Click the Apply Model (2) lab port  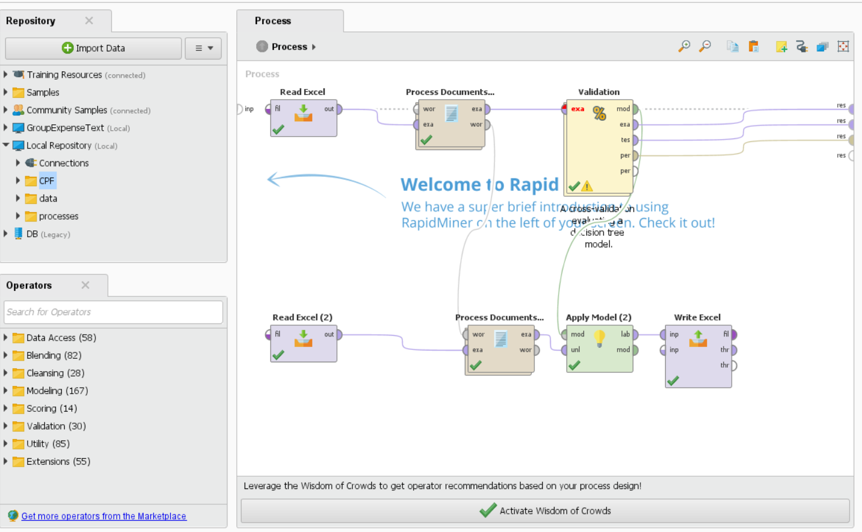coord(635,335)
